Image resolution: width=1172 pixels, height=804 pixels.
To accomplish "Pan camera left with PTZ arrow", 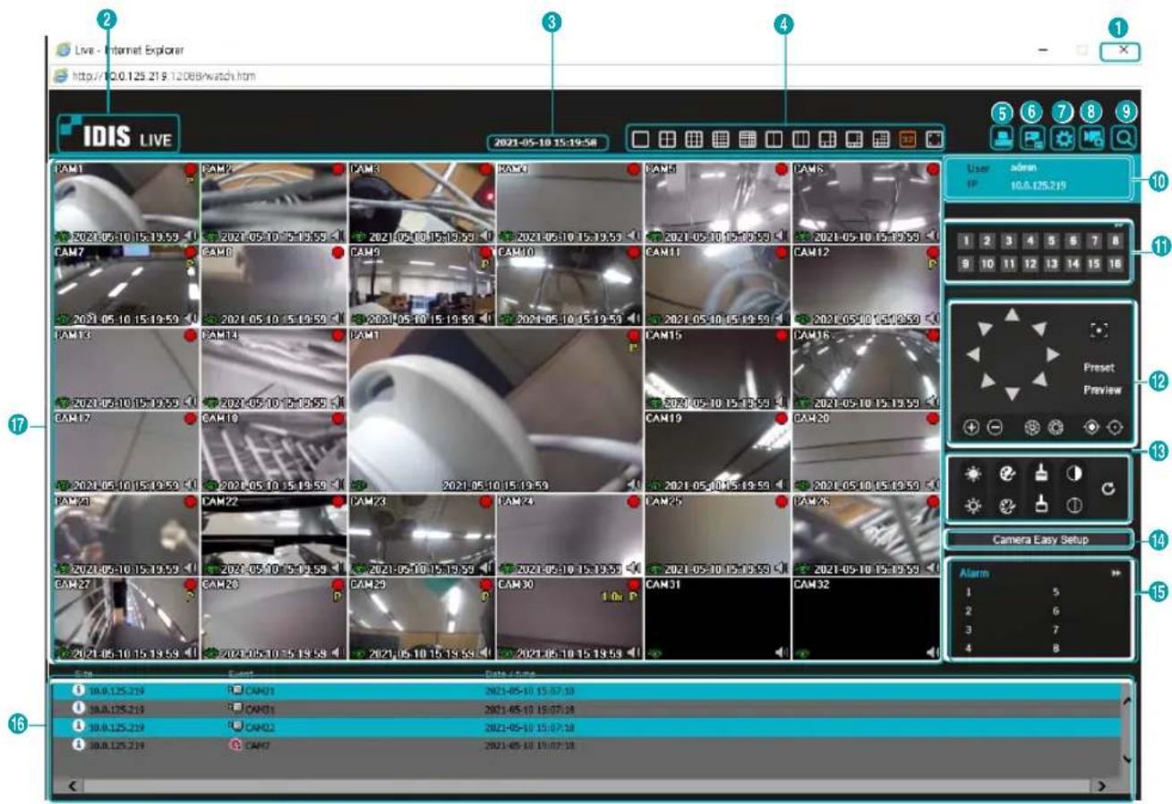I will pyautogui.click(x=972, y=355).
